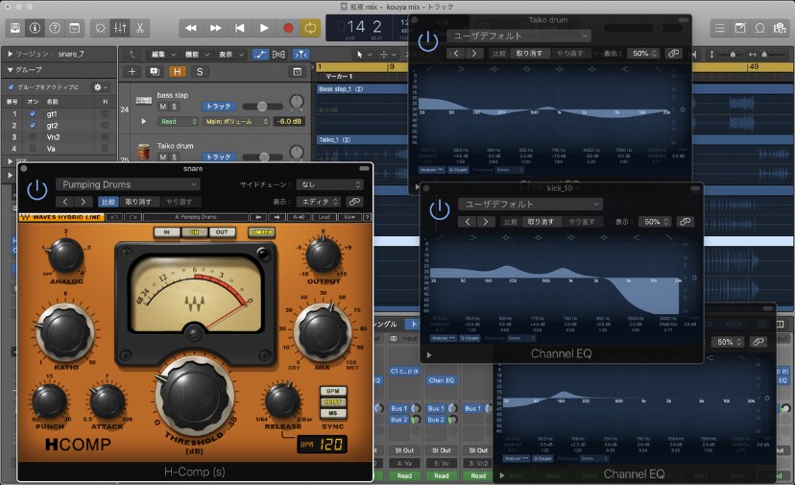Viewport: 795px width, 485px height.
Task: Click Load button in Waves toolbar
Action: click(325, 217)
